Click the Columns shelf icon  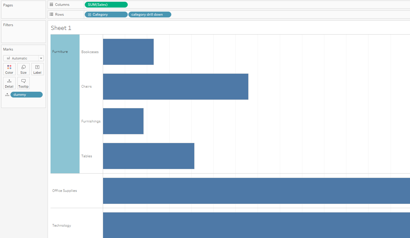[x=51, y=5]
